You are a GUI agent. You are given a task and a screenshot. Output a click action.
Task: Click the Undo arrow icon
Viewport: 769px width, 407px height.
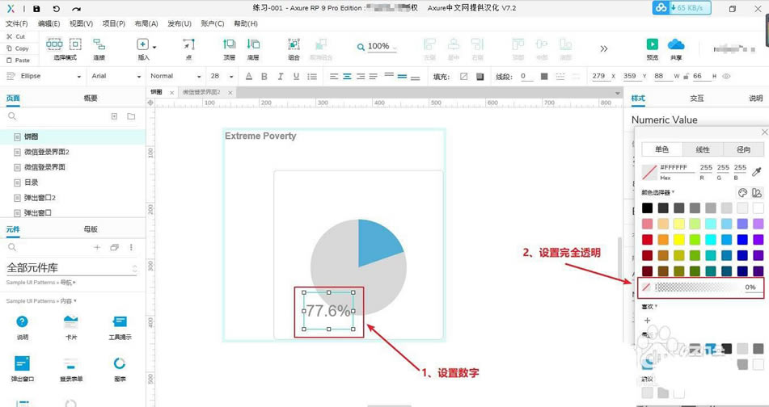pos(57,9)
